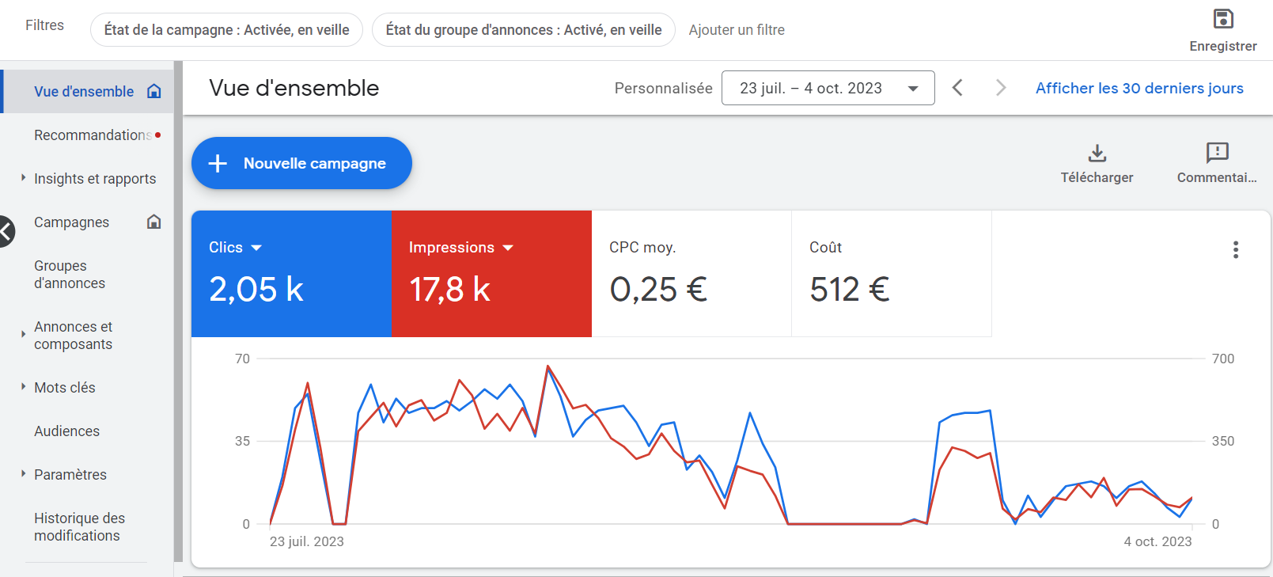Click the 70 left axis label
This screenshot has width=1273, height=577.
242,359
